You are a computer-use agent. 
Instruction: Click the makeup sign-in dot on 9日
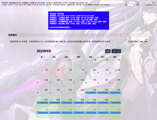(98, 73)
